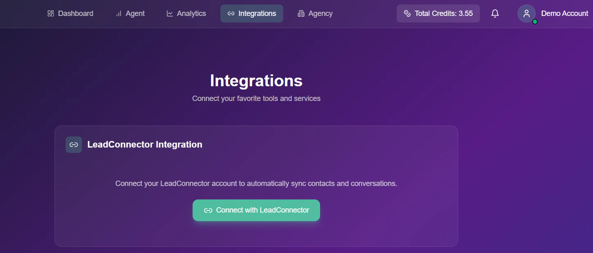
Task: Open the Demo Account menu
Action: (x=564, y=13)
